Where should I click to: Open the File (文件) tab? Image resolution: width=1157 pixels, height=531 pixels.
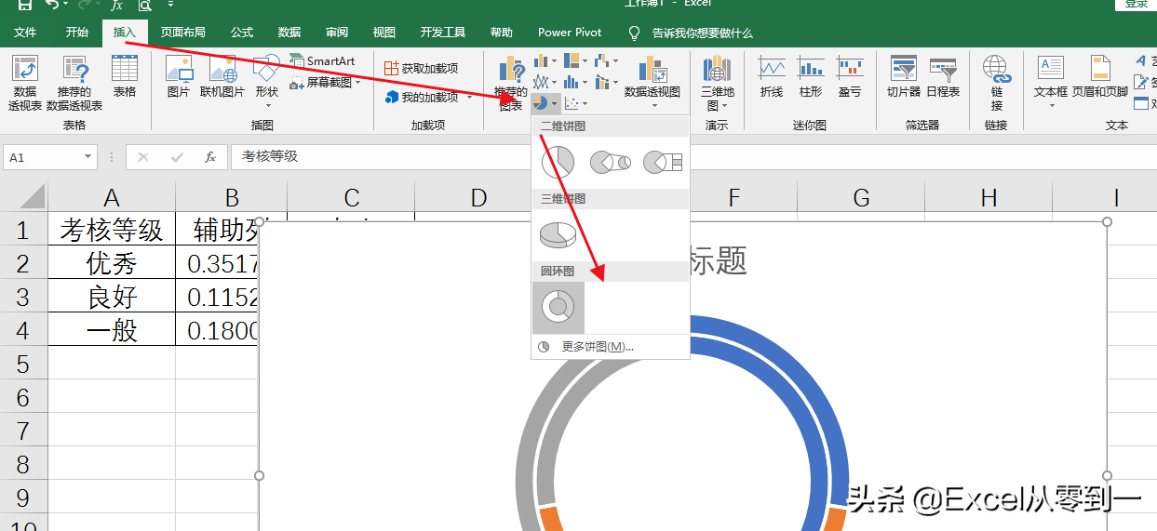pos(25,33)
